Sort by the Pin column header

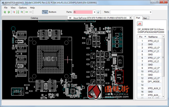pos(143,37)
